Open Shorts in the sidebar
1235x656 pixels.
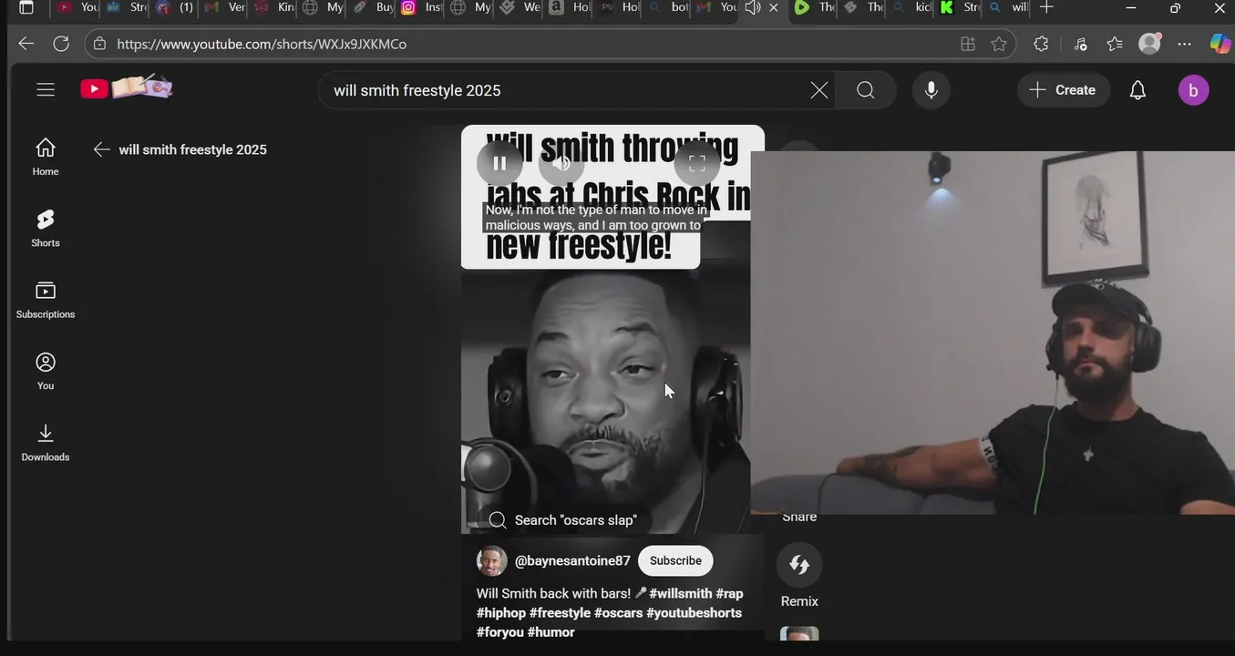click(x=46, y=228)
